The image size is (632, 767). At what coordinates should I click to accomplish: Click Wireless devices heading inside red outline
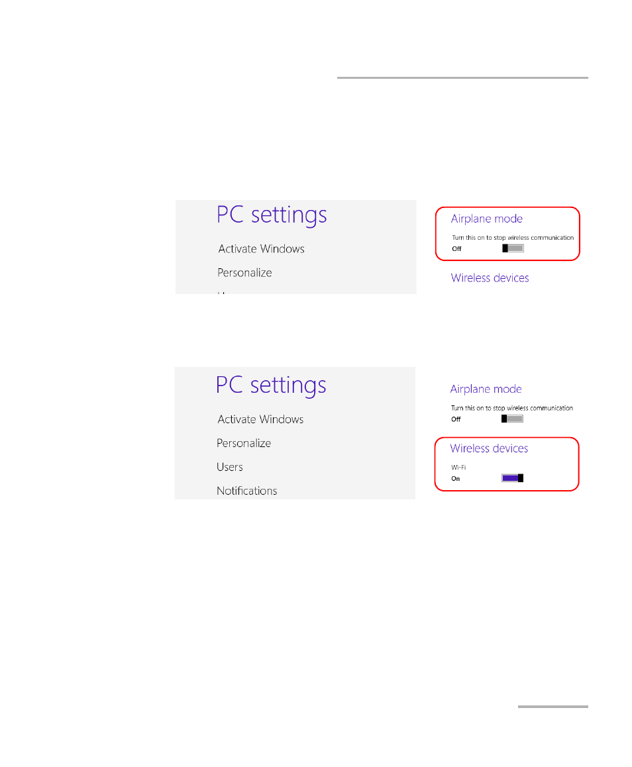(489, 448)
